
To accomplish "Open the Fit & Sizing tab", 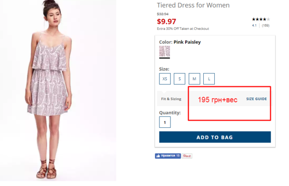I will click(x=171, y=99).
